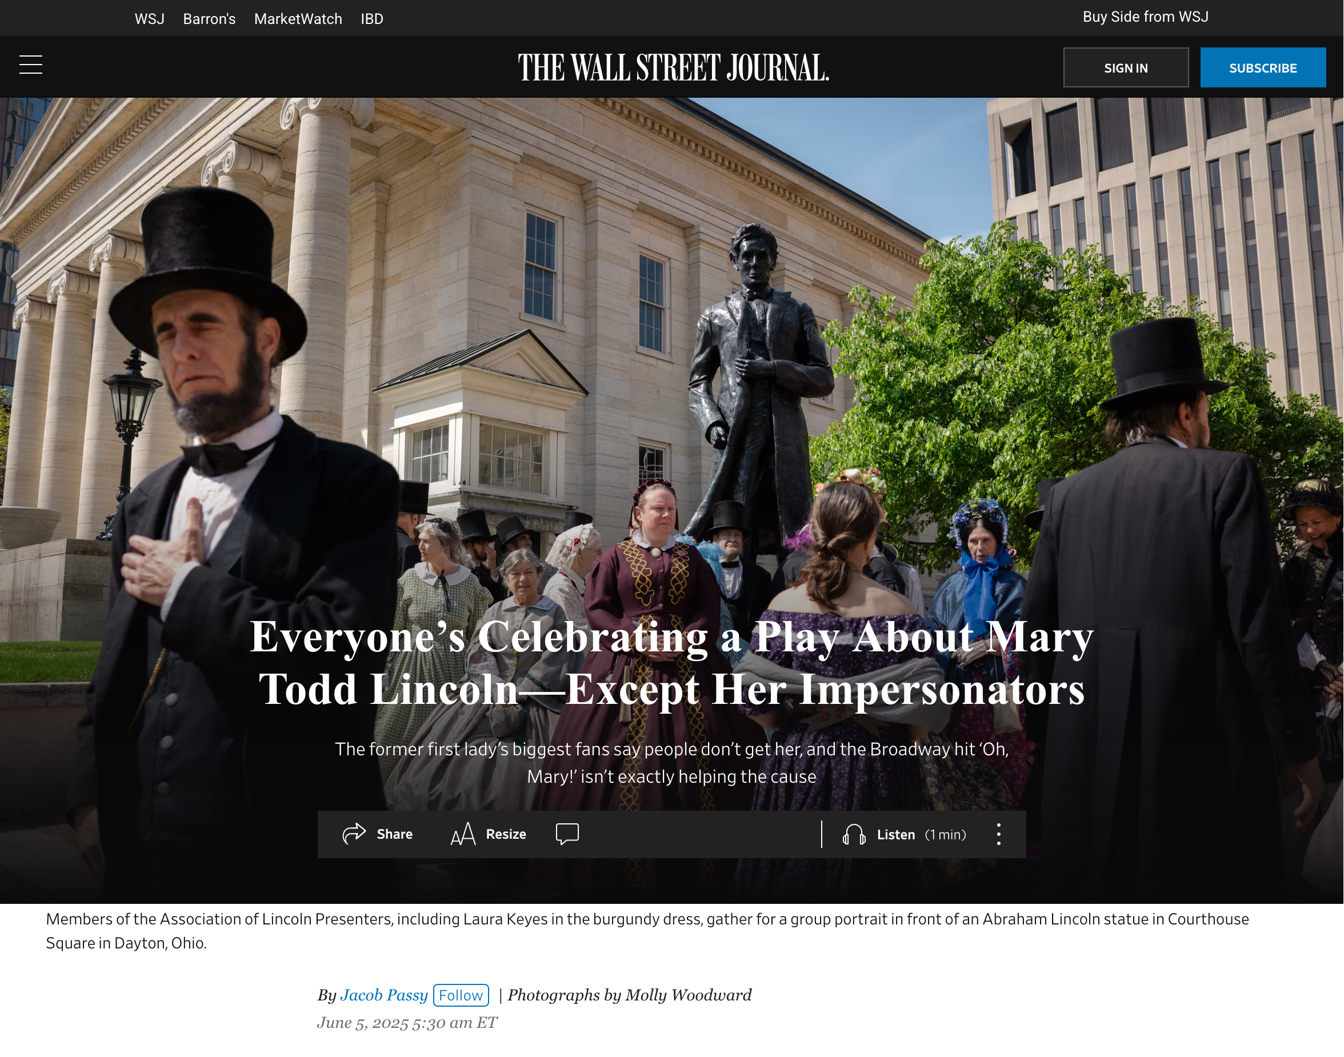Open the comments speech bubble icon
This screenshot has height=1057, width=1344.
pos(567,834)
